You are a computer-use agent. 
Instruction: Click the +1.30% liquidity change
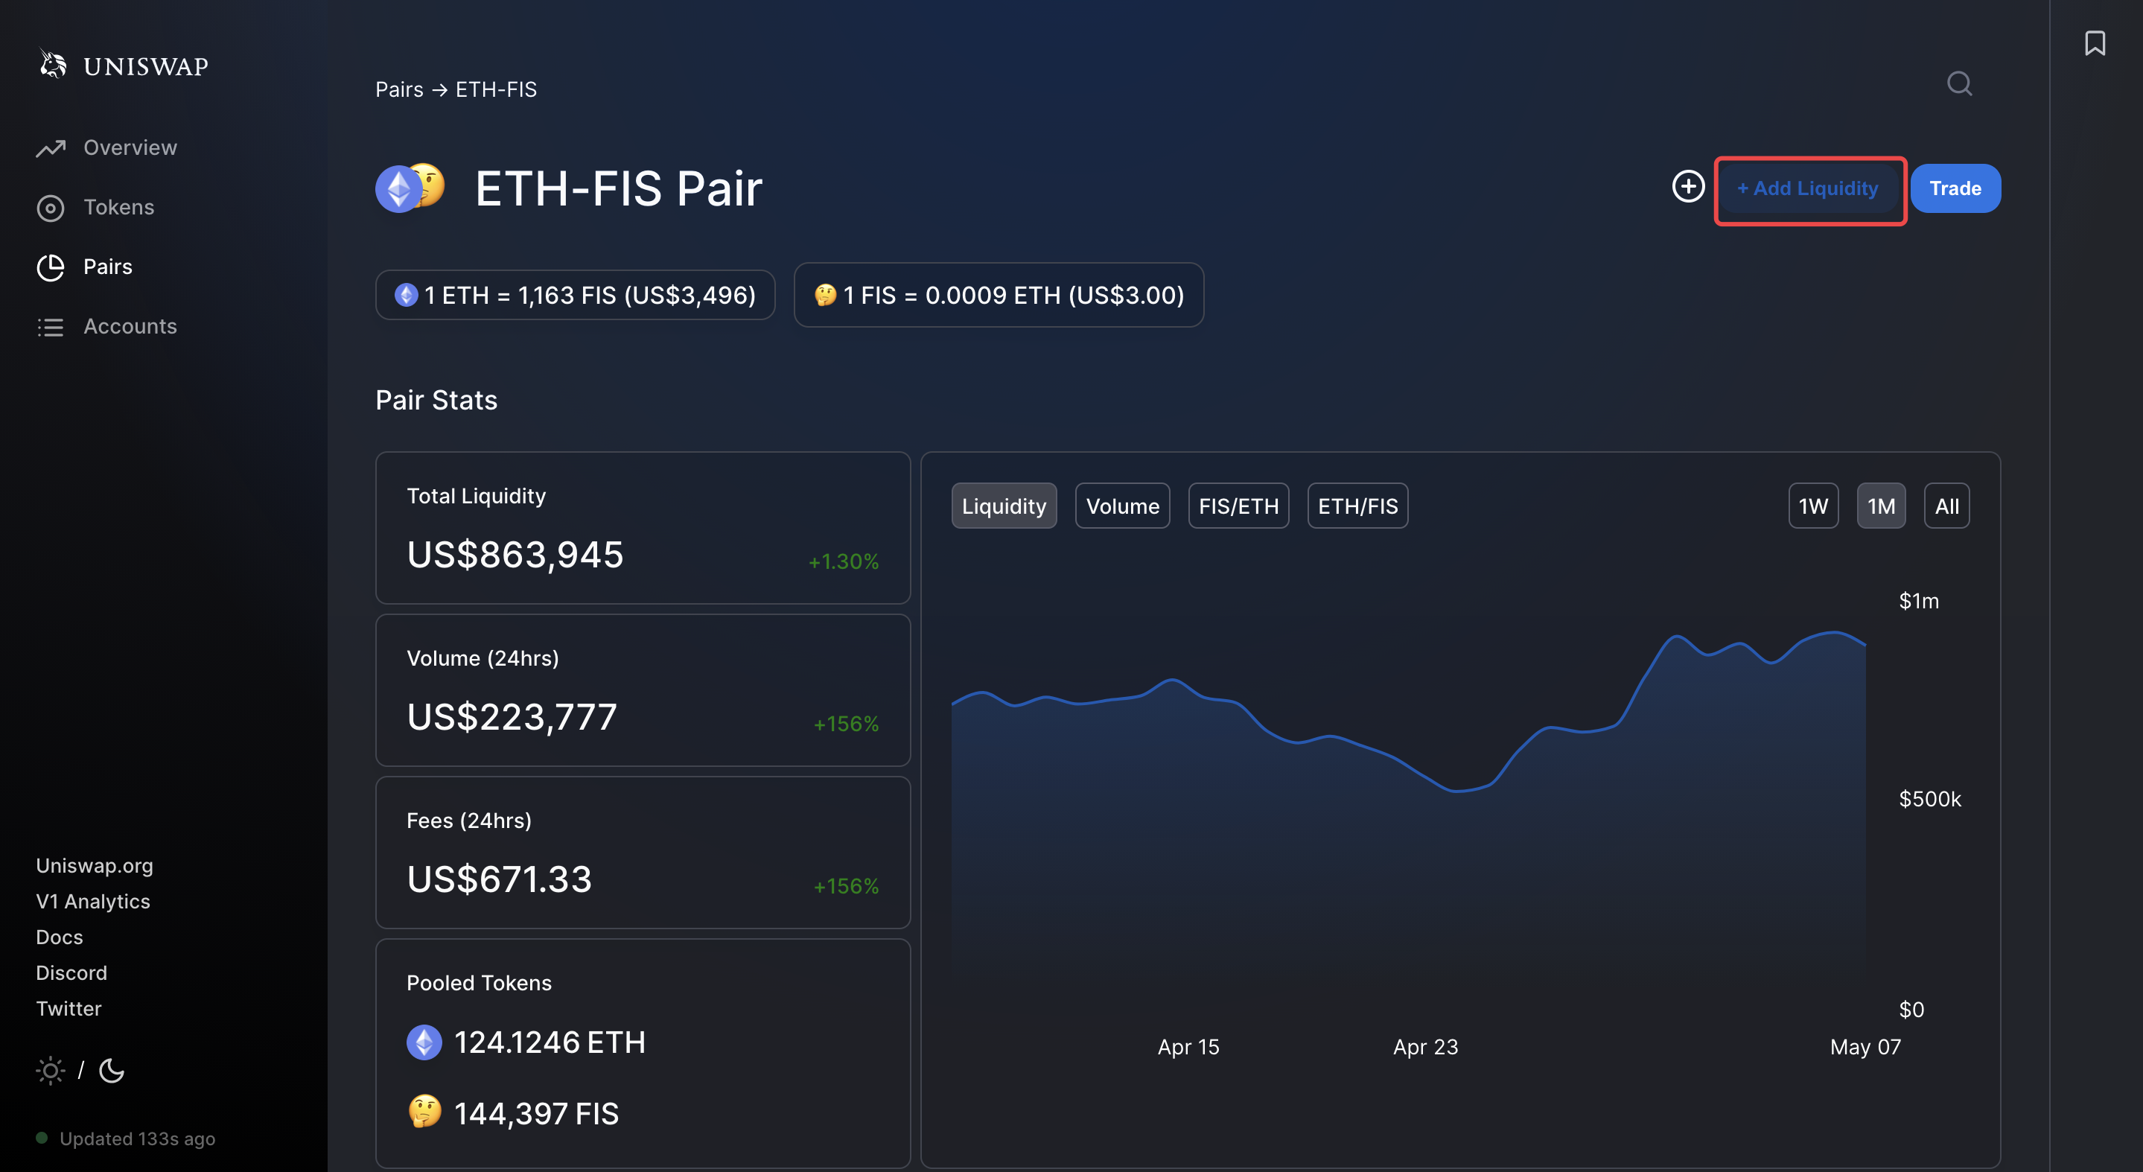pos(843,562)
